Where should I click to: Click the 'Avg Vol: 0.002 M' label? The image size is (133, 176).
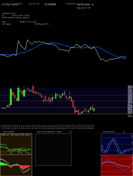(x=85, y=5)
